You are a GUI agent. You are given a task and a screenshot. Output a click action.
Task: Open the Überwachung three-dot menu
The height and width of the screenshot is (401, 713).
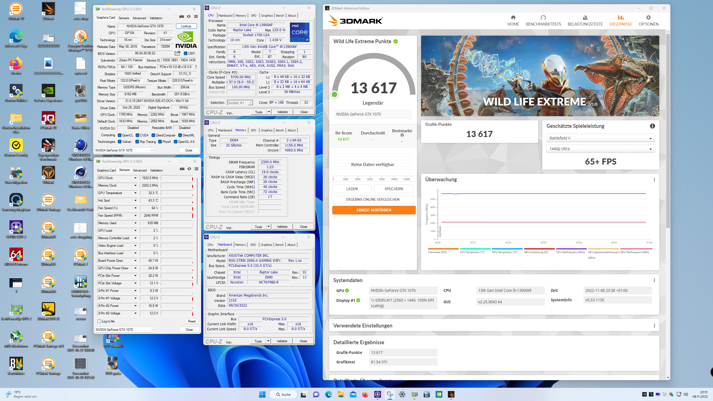(654, 180)
